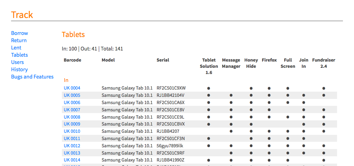The image size is (354, 166).
Task: Click UK 0009 Fundraiser dot
Action: pos(324,124)
